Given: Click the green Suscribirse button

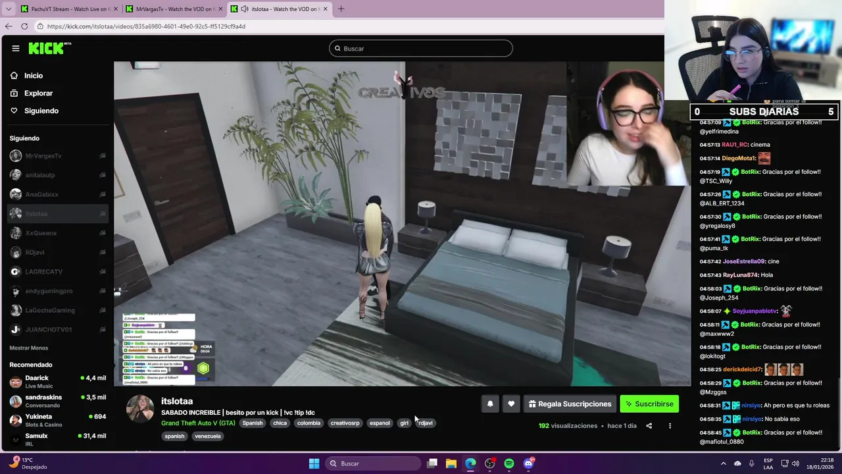Looking at the screenshot, I should point(649,404).
